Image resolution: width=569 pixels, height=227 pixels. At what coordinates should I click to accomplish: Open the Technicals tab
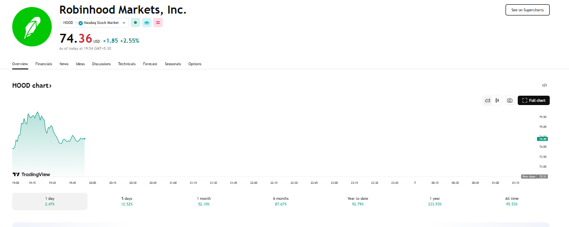tap(127, 64)
